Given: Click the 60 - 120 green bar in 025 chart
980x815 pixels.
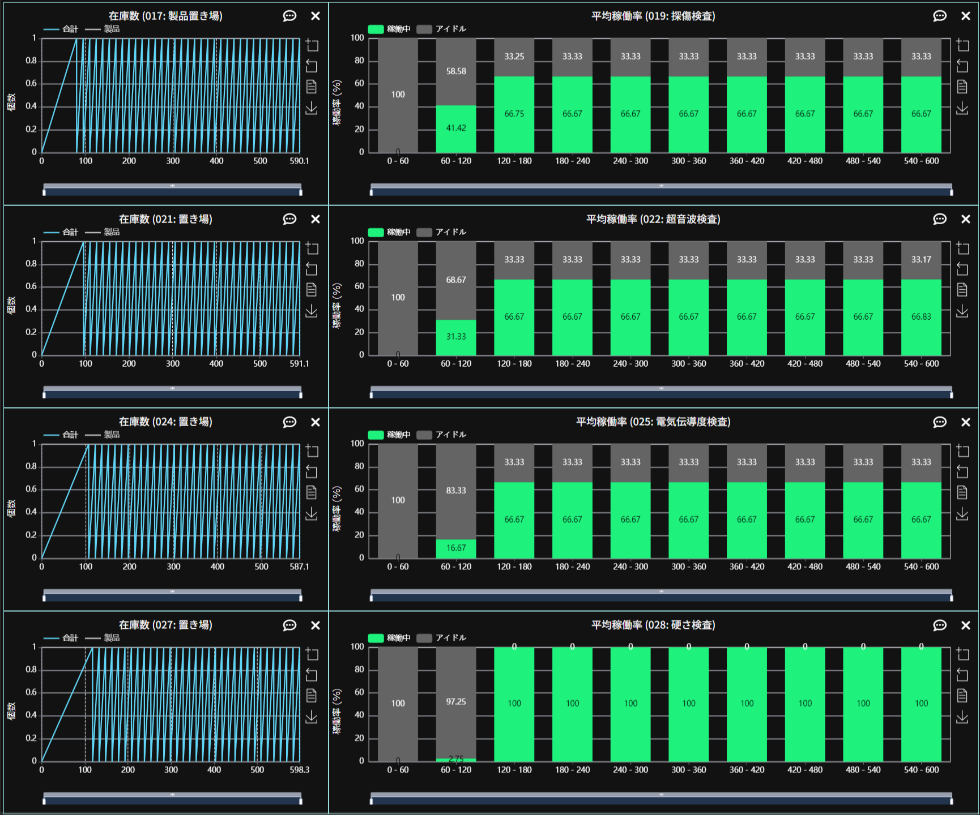Looking at the screenshot, I should (x=456, y=548).
